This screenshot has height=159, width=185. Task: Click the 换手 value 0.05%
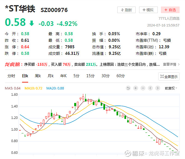[x=114, y=34]
